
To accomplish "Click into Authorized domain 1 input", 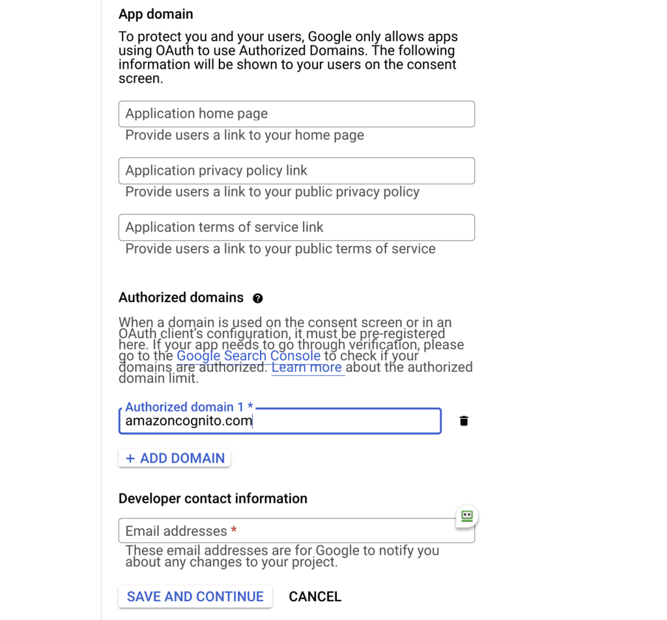I will click(x=280, y=421).
